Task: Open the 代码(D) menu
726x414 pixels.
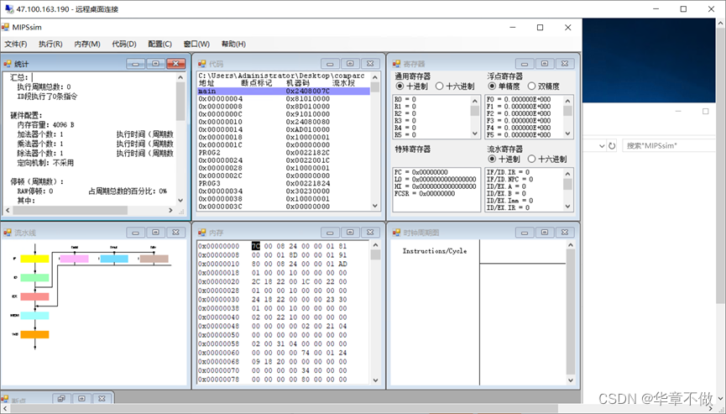Action: click(124, 44)
